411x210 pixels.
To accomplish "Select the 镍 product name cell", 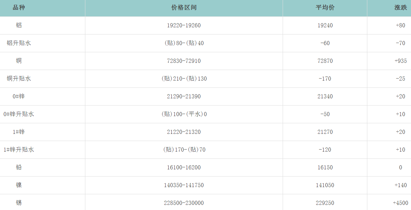I will click(19, 185).
